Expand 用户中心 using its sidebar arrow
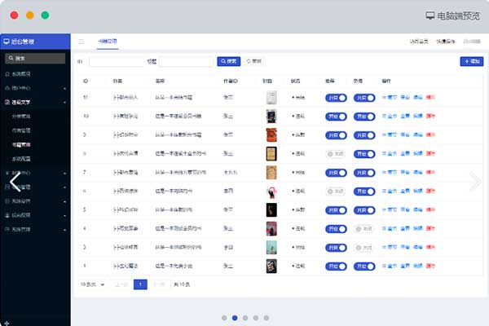Viewport: 489px width, 326px height. click(x=64, y=89)
